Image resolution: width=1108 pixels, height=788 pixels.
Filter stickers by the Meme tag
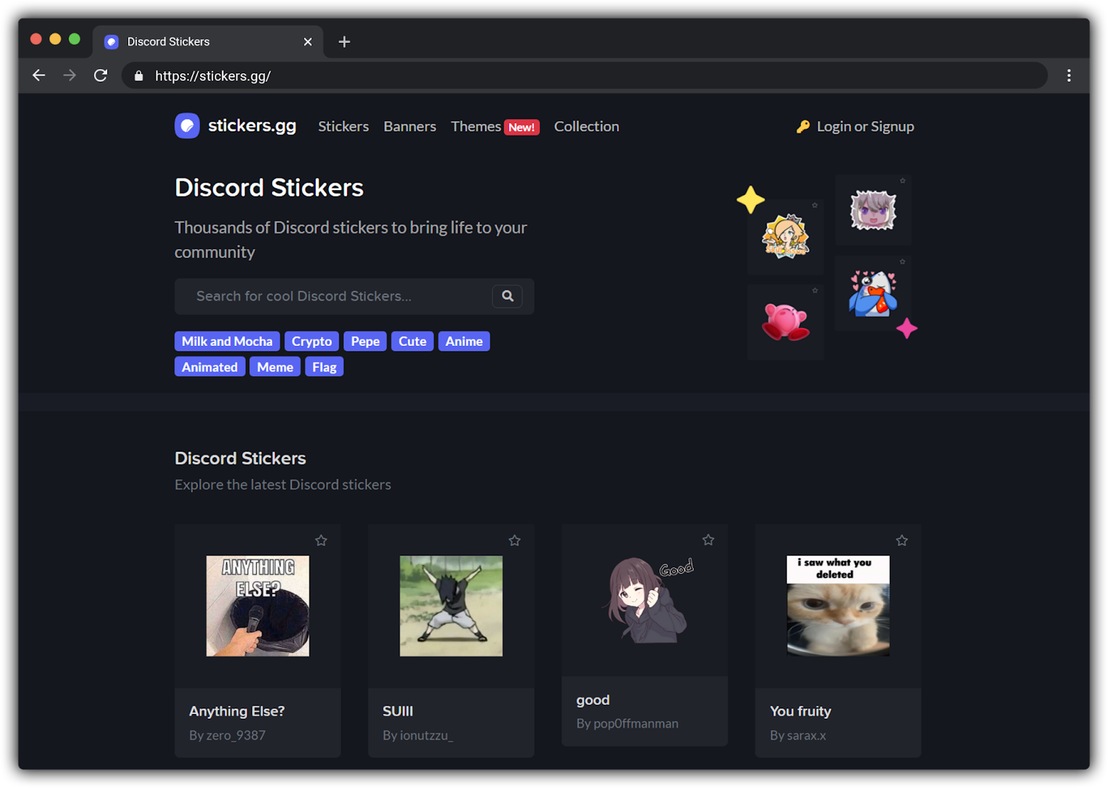(x=274, y=367)
